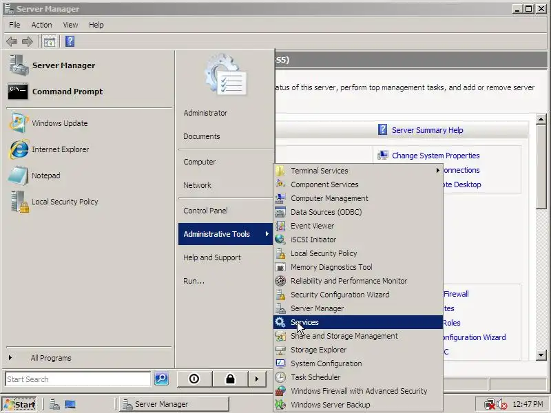The height and width of the screenshot is (413, 551).
Task: Click the scroll up arrow in the Server Manager pane
Action: (541, 119)
